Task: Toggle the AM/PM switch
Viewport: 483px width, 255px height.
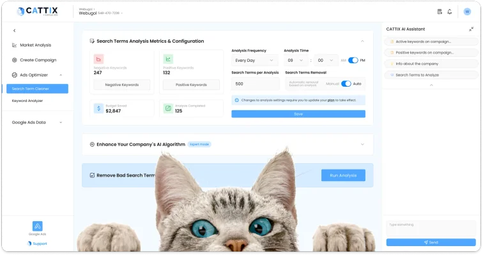Action: 353,60
